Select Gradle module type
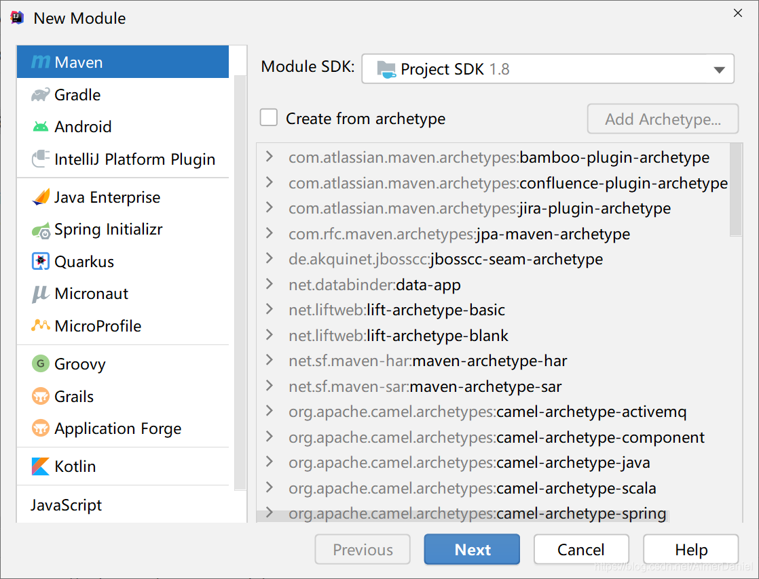The height and width of the screenshot is (579, 759). (x=122, y=95)
